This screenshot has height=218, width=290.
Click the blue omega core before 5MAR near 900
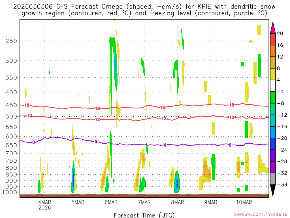tap(73, 179)
